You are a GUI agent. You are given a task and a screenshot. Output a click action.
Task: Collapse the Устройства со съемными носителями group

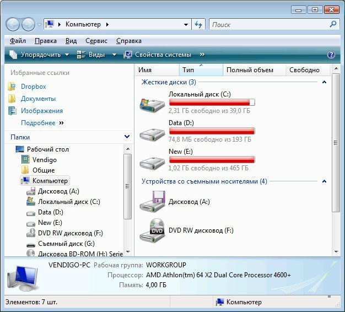coord(324,181)
